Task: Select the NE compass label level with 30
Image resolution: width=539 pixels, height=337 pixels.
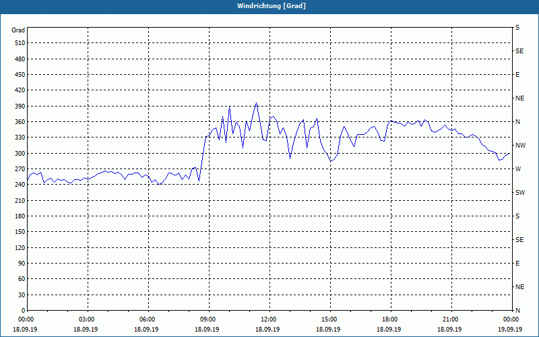Action: [519, 287]
